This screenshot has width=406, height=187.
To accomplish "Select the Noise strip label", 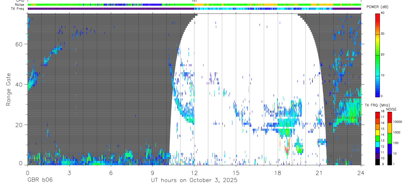I will click(20, 5).
